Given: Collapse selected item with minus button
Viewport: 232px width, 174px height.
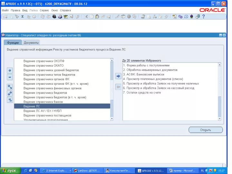Looking at the screenshot, I should 10,77.
